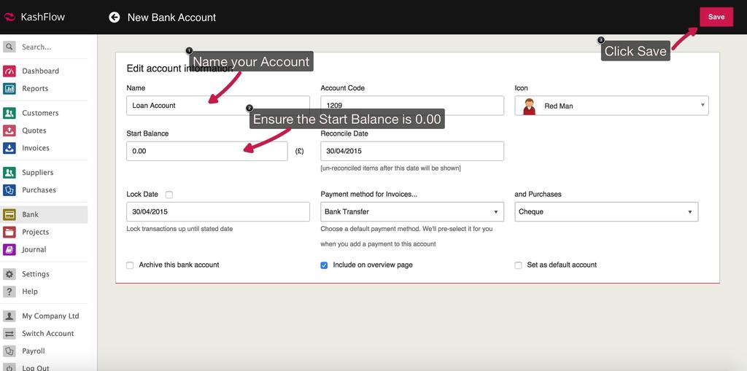Open the Projects folder icon
The image size is (747, 371).
9,232
